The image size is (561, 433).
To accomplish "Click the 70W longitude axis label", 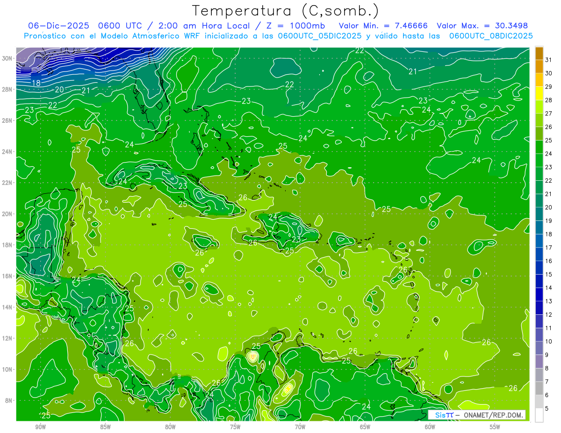I will [x=300, y=427].
